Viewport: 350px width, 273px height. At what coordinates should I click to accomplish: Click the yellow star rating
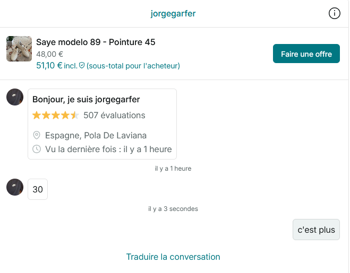tap(55, 115)
